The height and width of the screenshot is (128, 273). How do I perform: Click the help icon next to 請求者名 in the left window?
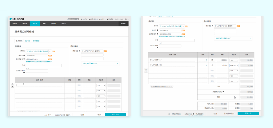(x=80, y=51)
